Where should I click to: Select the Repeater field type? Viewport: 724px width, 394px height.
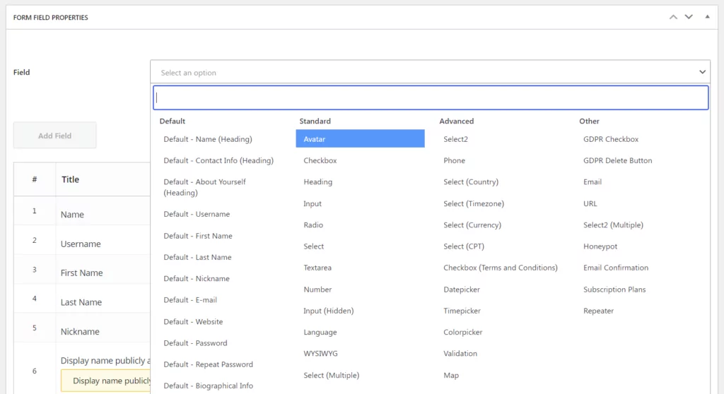coord(598,311)
